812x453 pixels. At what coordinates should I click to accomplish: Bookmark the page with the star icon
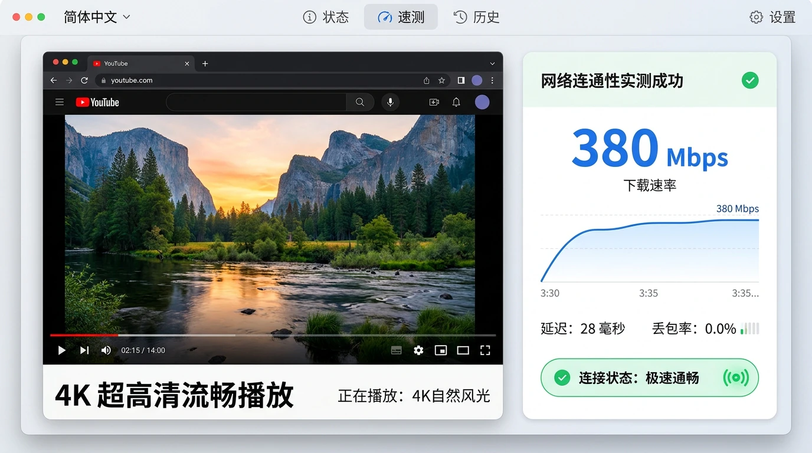click(x=441, y=80)
